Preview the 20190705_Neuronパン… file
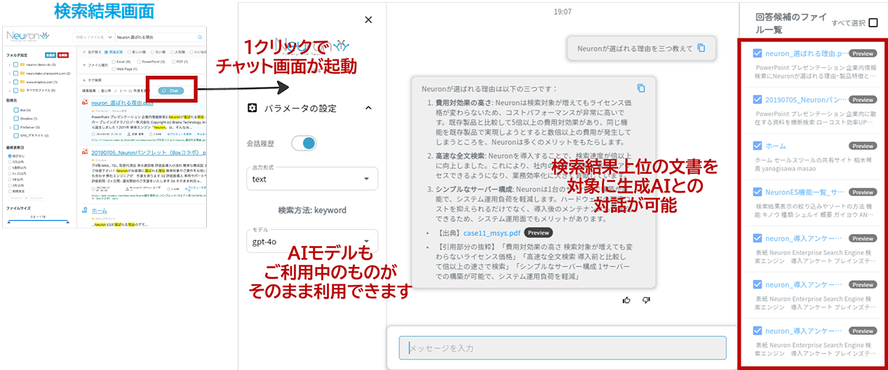Screen dimensions: 888x370 [x=863, y=100]
